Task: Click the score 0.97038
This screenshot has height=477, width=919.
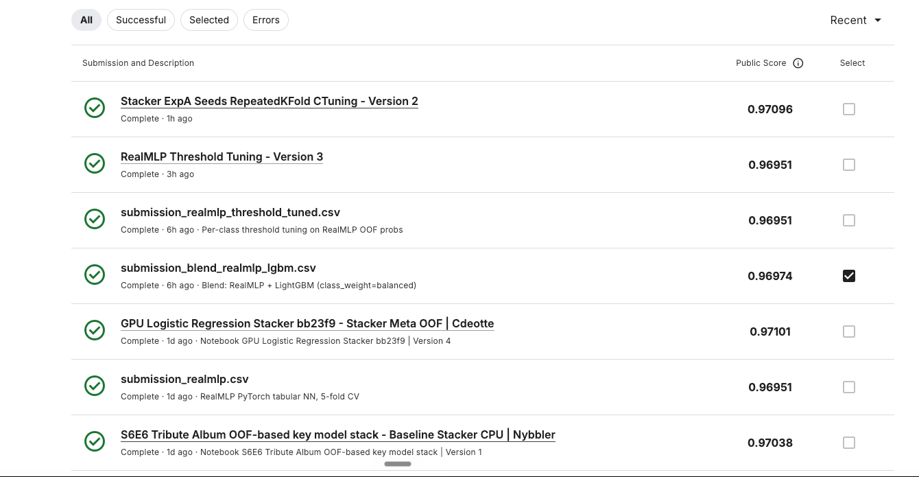Action: pyautogui.click(x=770, y=443)
